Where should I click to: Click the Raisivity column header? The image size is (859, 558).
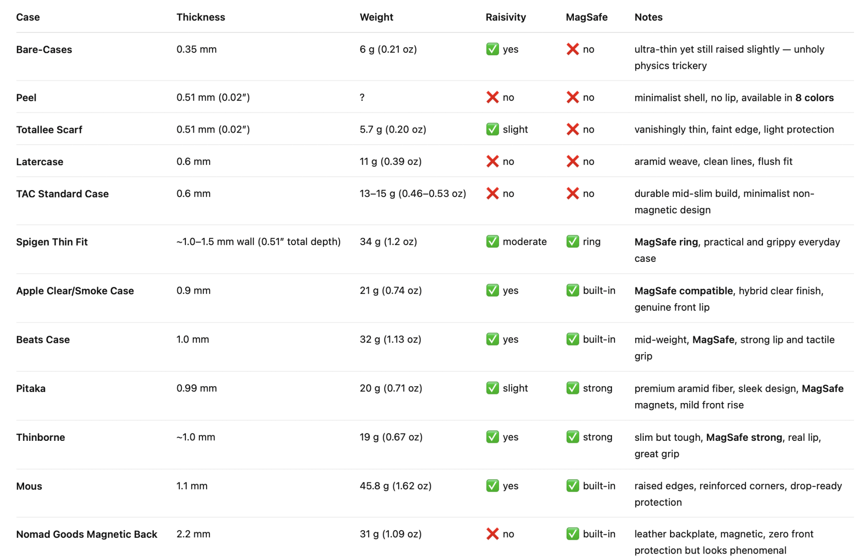506,17
